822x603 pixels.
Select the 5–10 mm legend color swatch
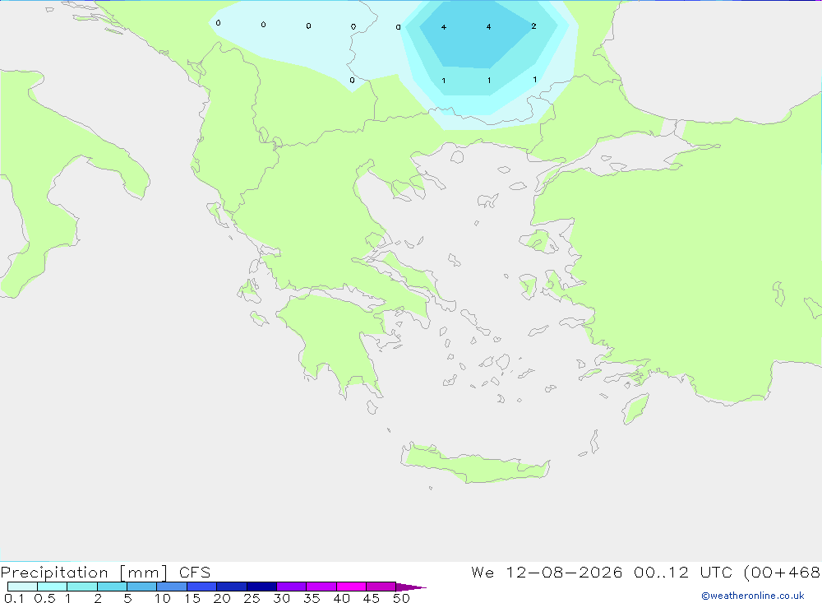(x=141, y=587)
